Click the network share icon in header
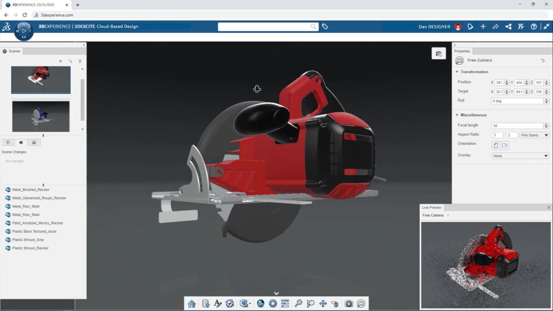553x311 pixels. point(508,27)
